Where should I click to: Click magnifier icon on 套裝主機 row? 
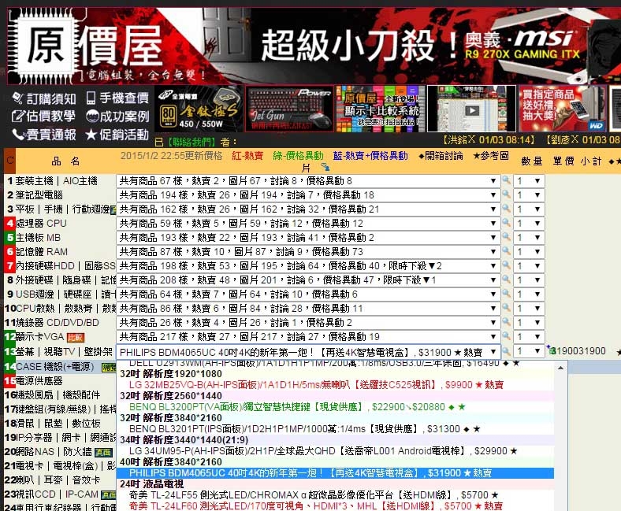pyautogui.click(x=506, y=180)
